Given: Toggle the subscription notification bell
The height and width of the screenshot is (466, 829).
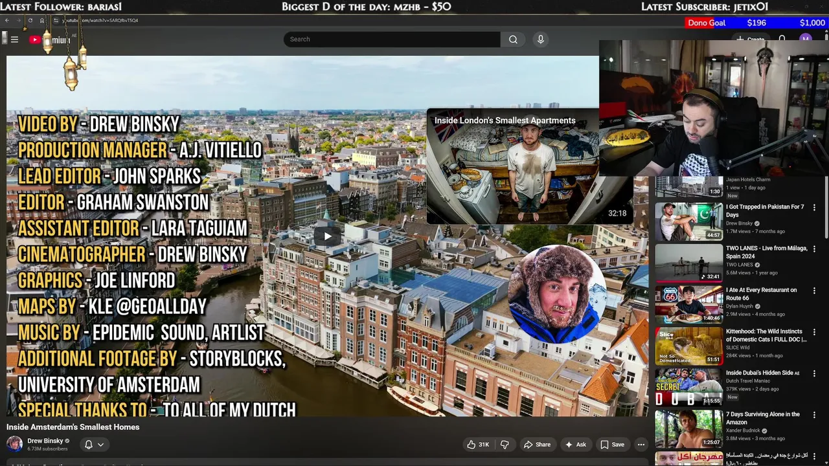Looking at the screenshot, I should point(89,445).
